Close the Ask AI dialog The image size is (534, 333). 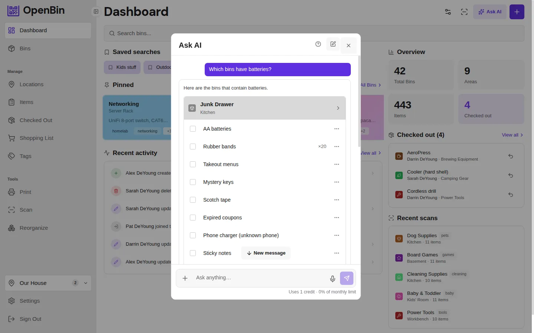coord(349,46)
